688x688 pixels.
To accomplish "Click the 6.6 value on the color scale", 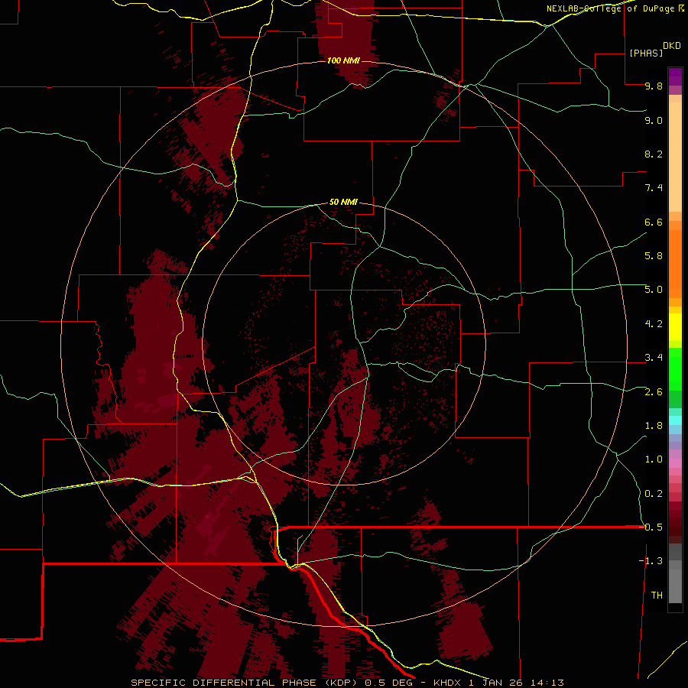I will click(654, 222).
